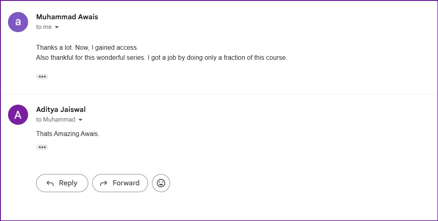Click the curved reply arrow icon
The height and width of the screenshot is (221, 438).
coord(50,183)
